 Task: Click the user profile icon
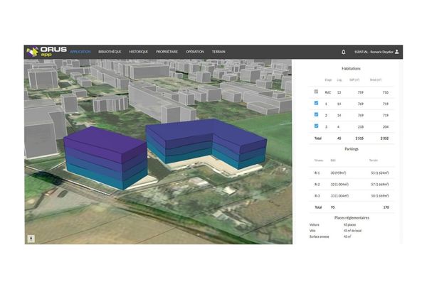(x=398, y=52)
